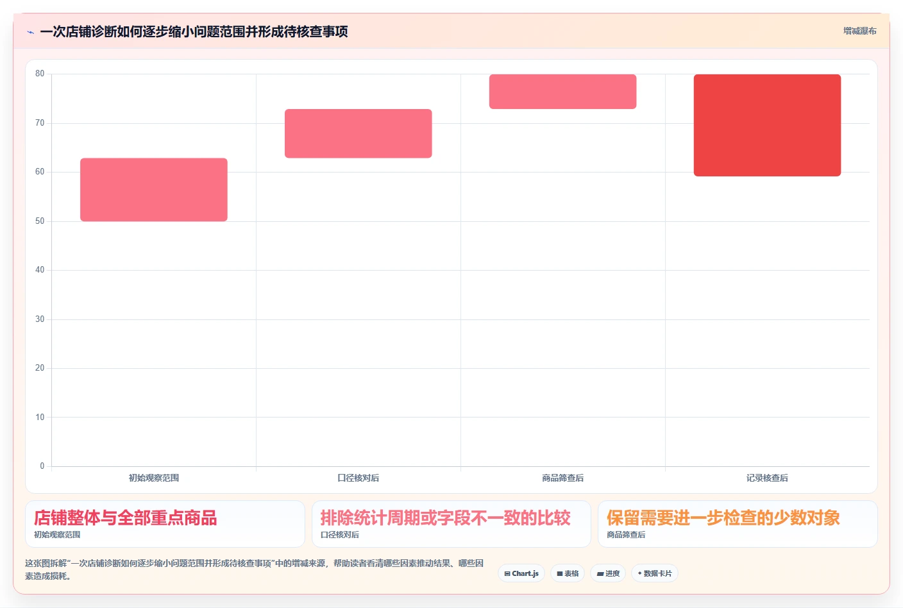Click the lightning icon beside the title
This screenshot has width=903, height=608.
[30, 32]
